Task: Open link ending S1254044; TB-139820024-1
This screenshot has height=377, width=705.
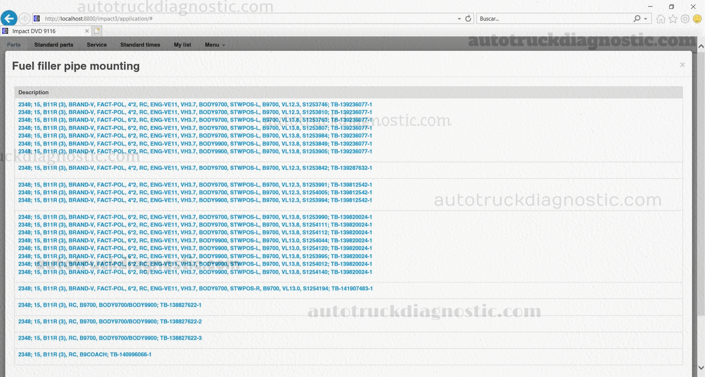Action: 195,240
